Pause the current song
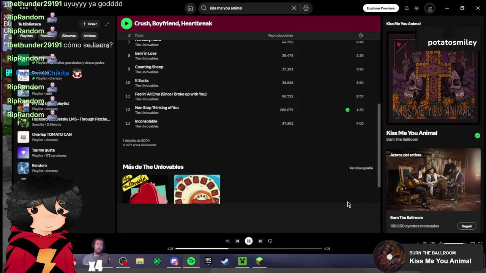Image resolution: width=486 pixels, height=273 pixels. [x=249, y=241]
